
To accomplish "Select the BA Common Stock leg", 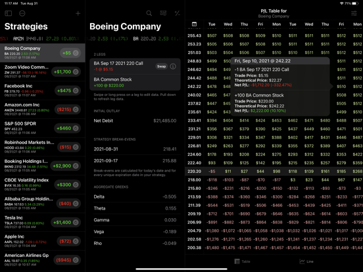I will coord(135,82).
